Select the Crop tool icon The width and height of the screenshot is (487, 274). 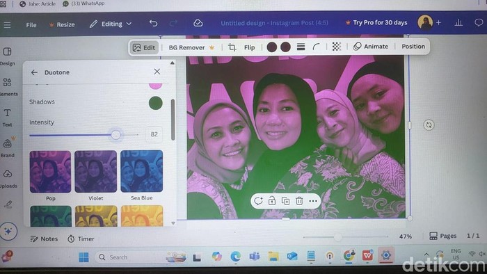[x=232, y=47]
